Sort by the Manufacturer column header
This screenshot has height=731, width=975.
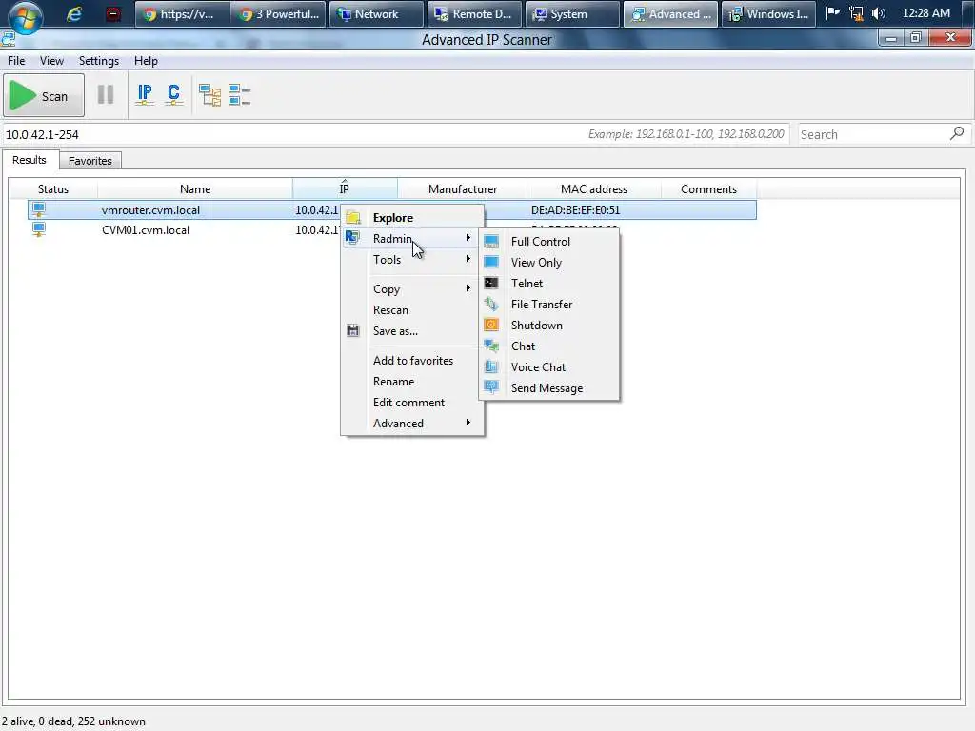tap(463, 188)
